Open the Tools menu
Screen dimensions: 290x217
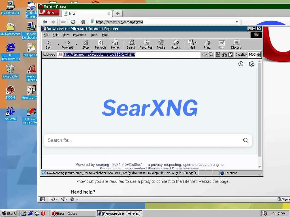94,35
